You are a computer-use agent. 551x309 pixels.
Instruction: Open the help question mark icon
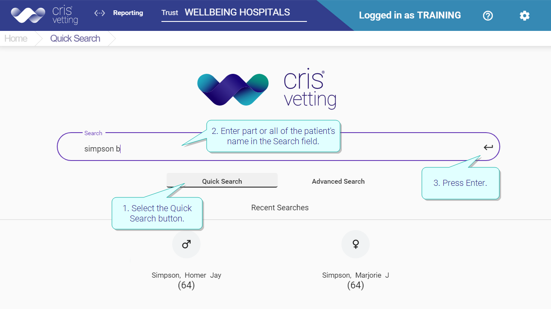(488, 15)
